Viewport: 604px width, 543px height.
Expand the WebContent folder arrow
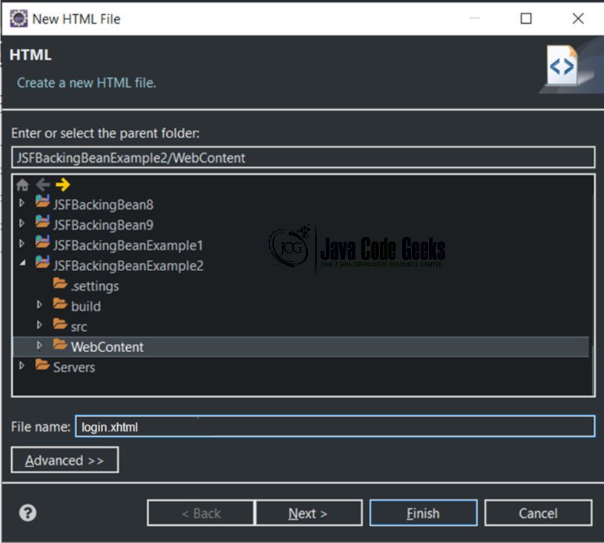tap(39, 345)
